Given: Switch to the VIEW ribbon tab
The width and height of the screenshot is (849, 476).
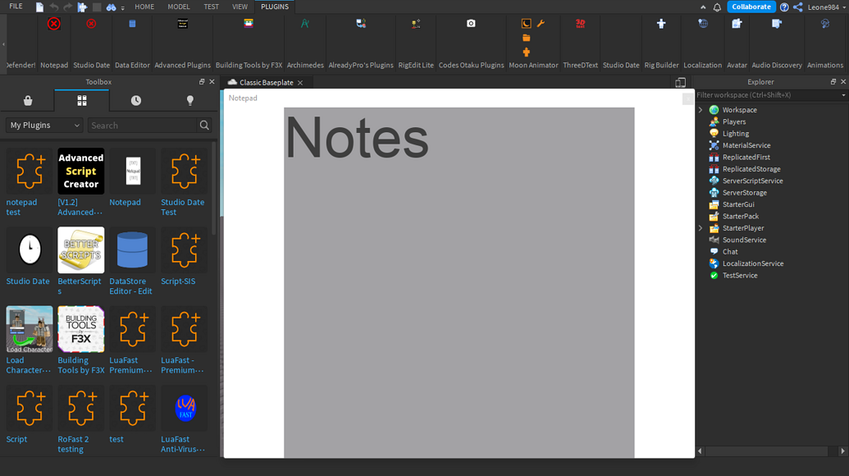Looking at the screenshot, I should point(240,7).
